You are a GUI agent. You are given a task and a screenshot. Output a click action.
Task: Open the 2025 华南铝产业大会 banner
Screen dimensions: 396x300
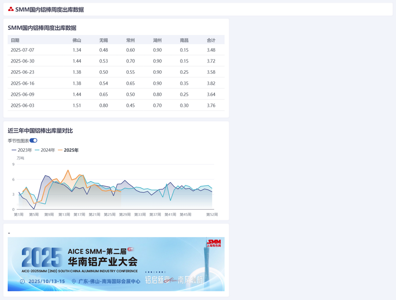point(116,264)
